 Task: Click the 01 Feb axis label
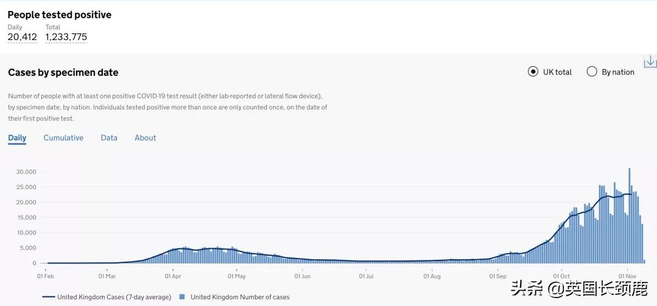(x=46, y=276)
